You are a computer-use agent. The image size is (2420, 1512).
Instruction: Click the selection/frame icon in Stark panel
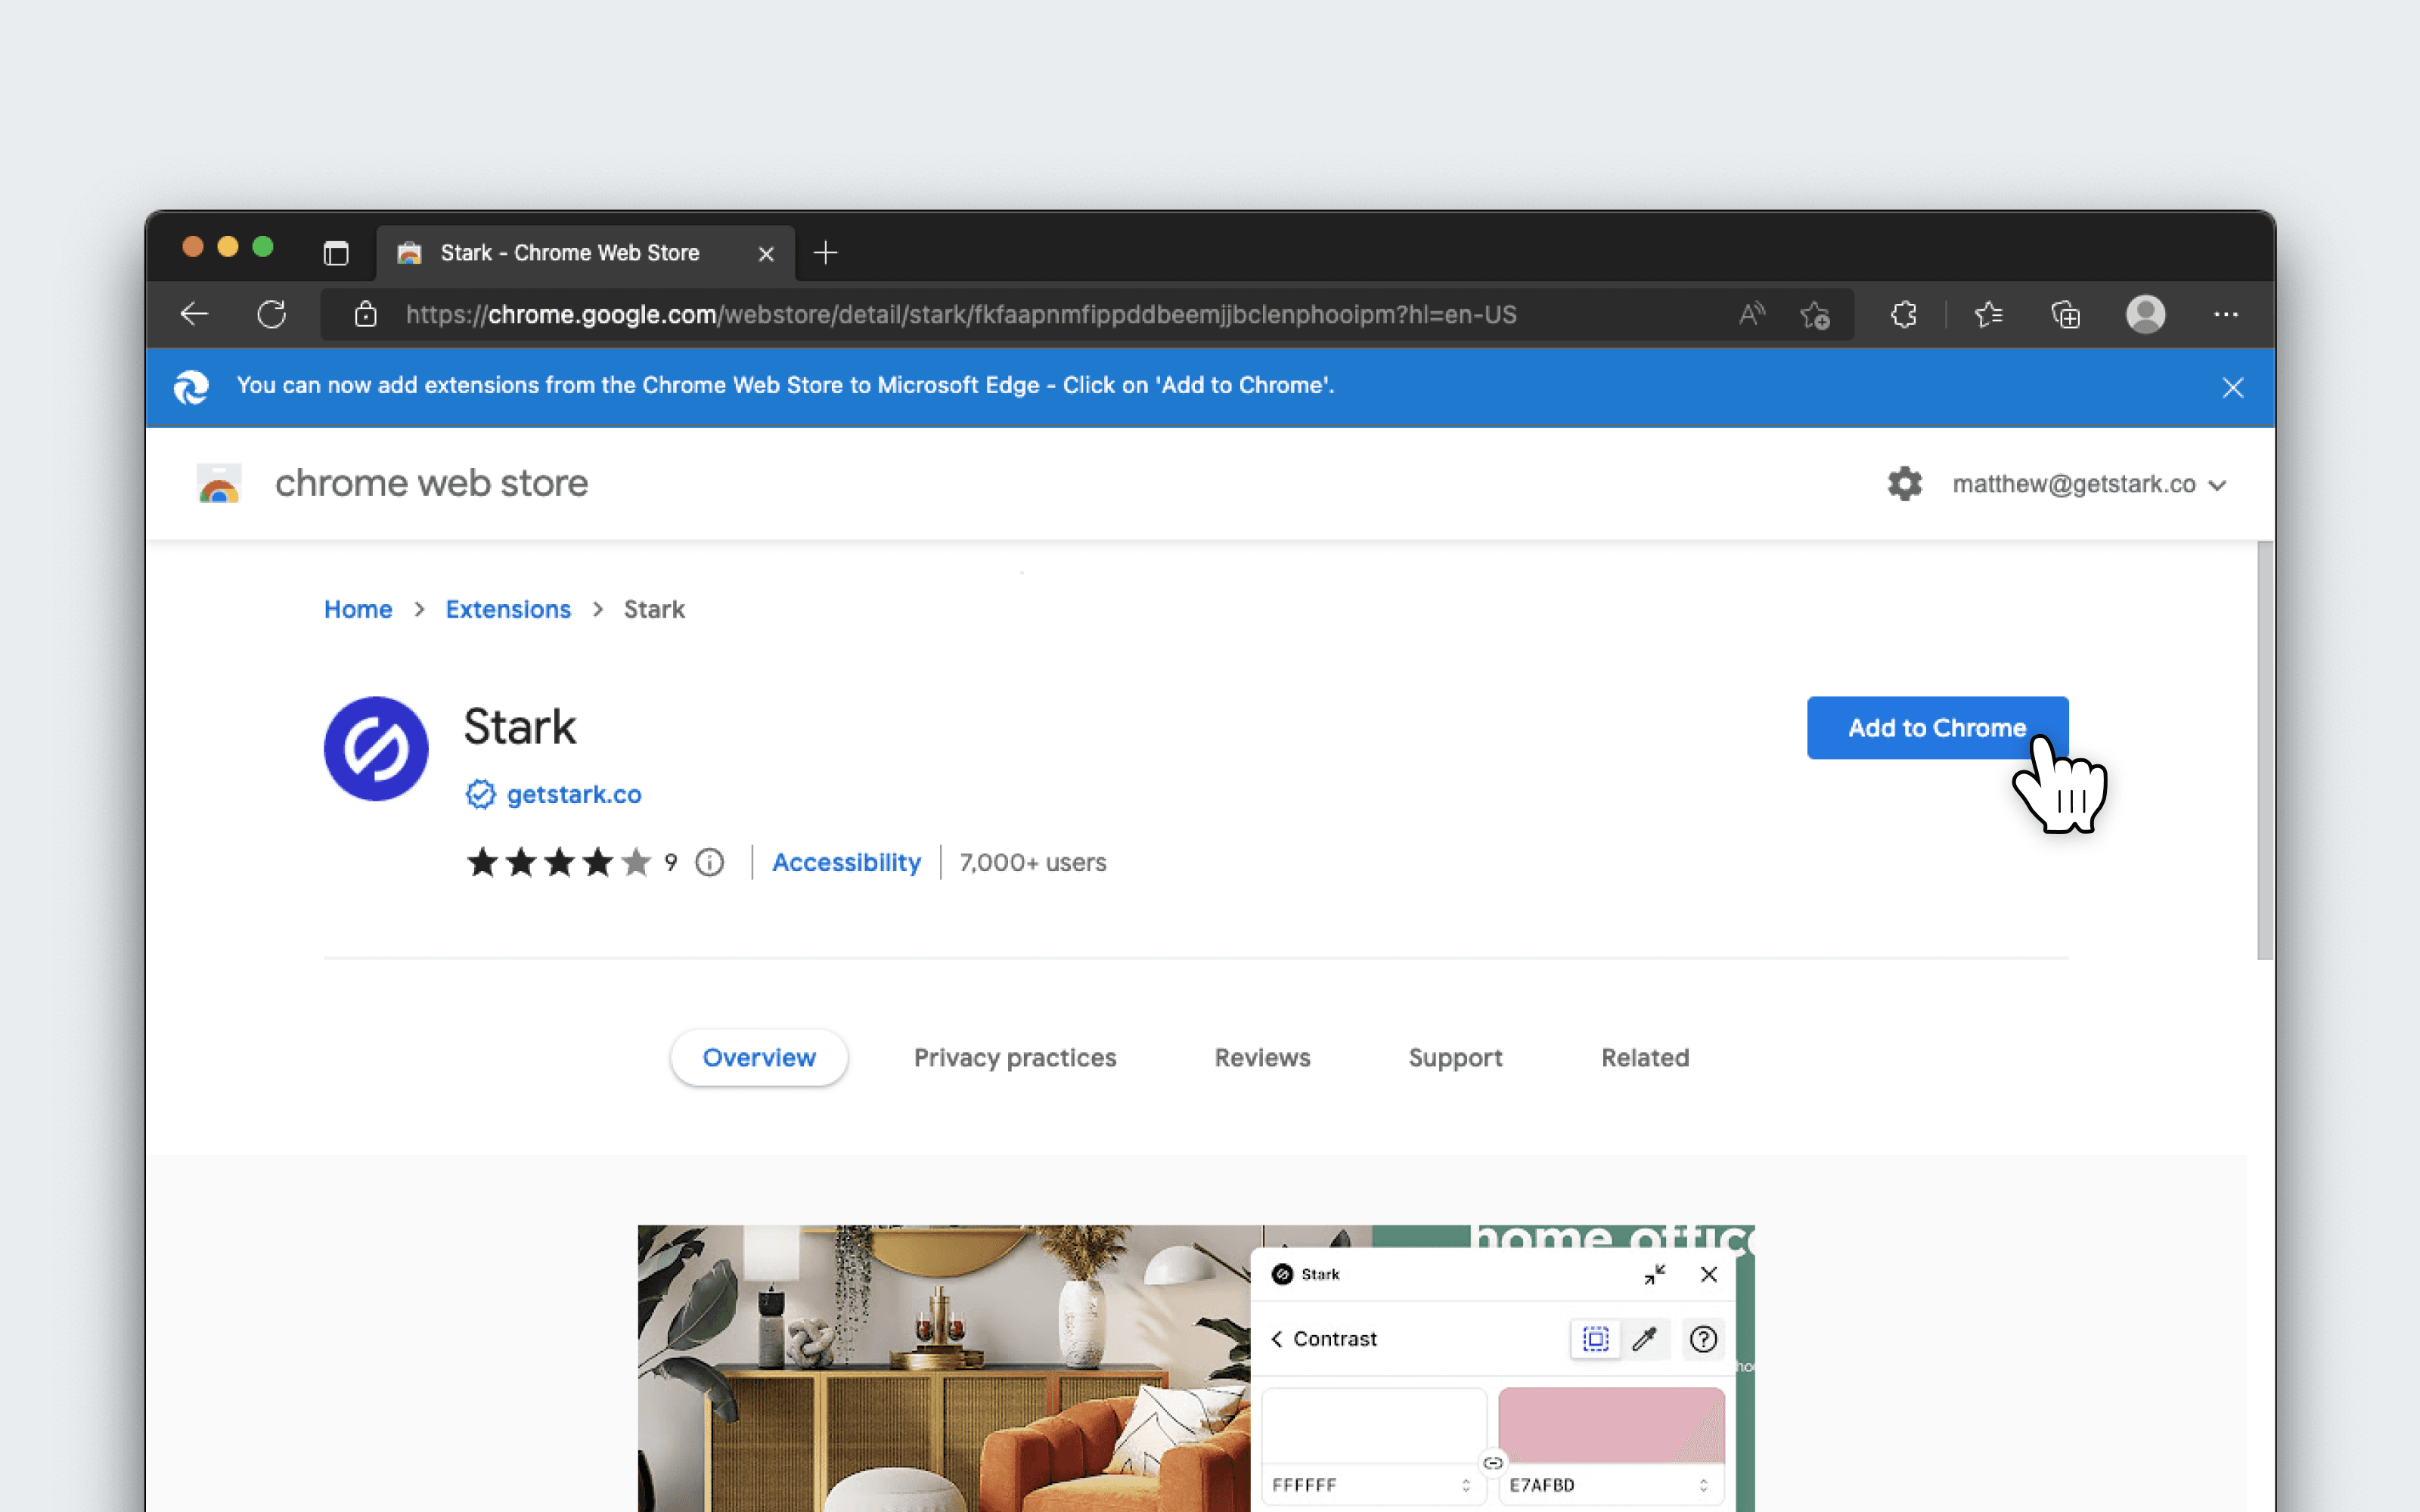point(1594,1338)
